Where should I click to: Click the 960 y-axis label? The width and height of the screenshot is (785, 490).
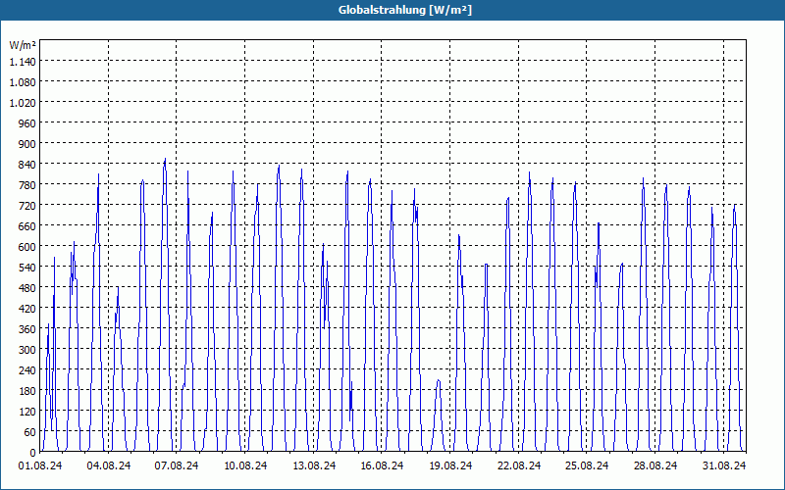(27, 123)
